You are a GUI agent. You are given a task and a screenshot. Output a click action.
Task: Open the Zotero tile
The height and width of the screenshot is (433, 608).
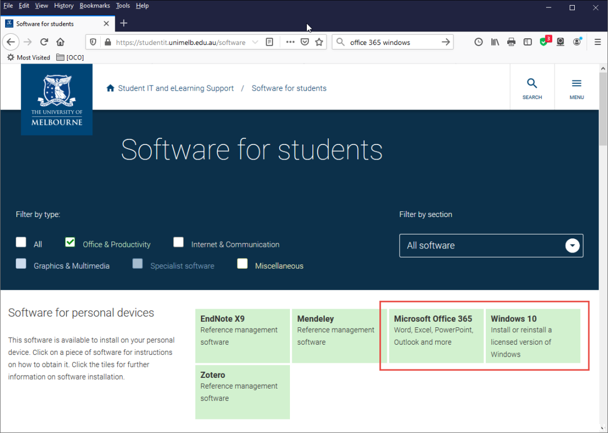click(x=243, y=392)
